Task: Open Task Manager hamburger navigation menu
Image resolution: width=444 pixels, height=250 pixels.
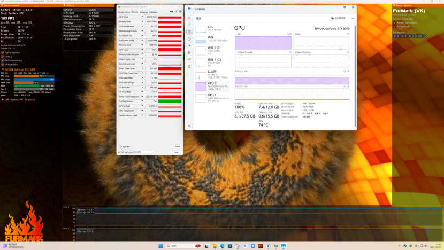Action: point(189,18)
